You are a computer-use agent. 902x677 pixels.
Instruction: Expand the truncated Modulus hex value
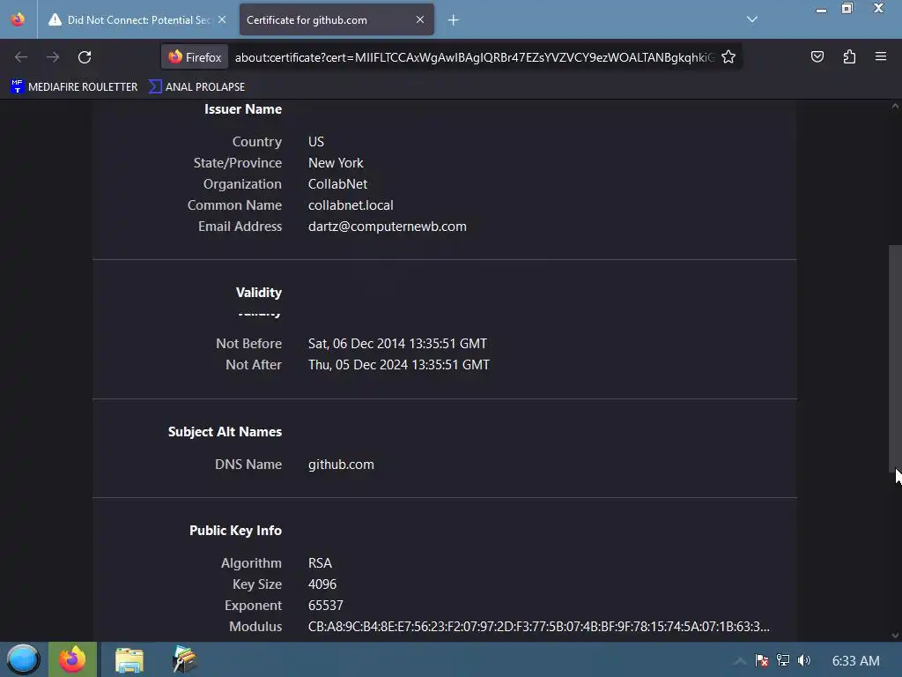click(538, 627)
